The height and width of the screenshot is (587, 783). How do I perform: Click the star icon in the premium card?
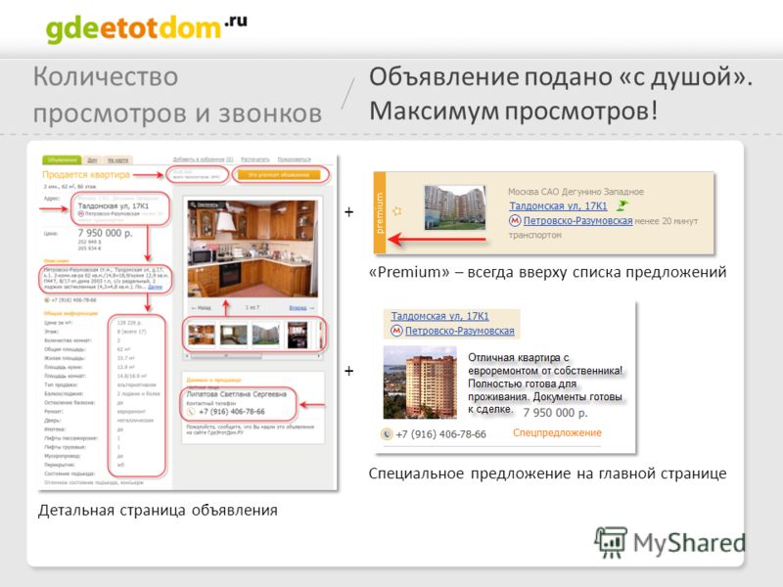[397, 211]
